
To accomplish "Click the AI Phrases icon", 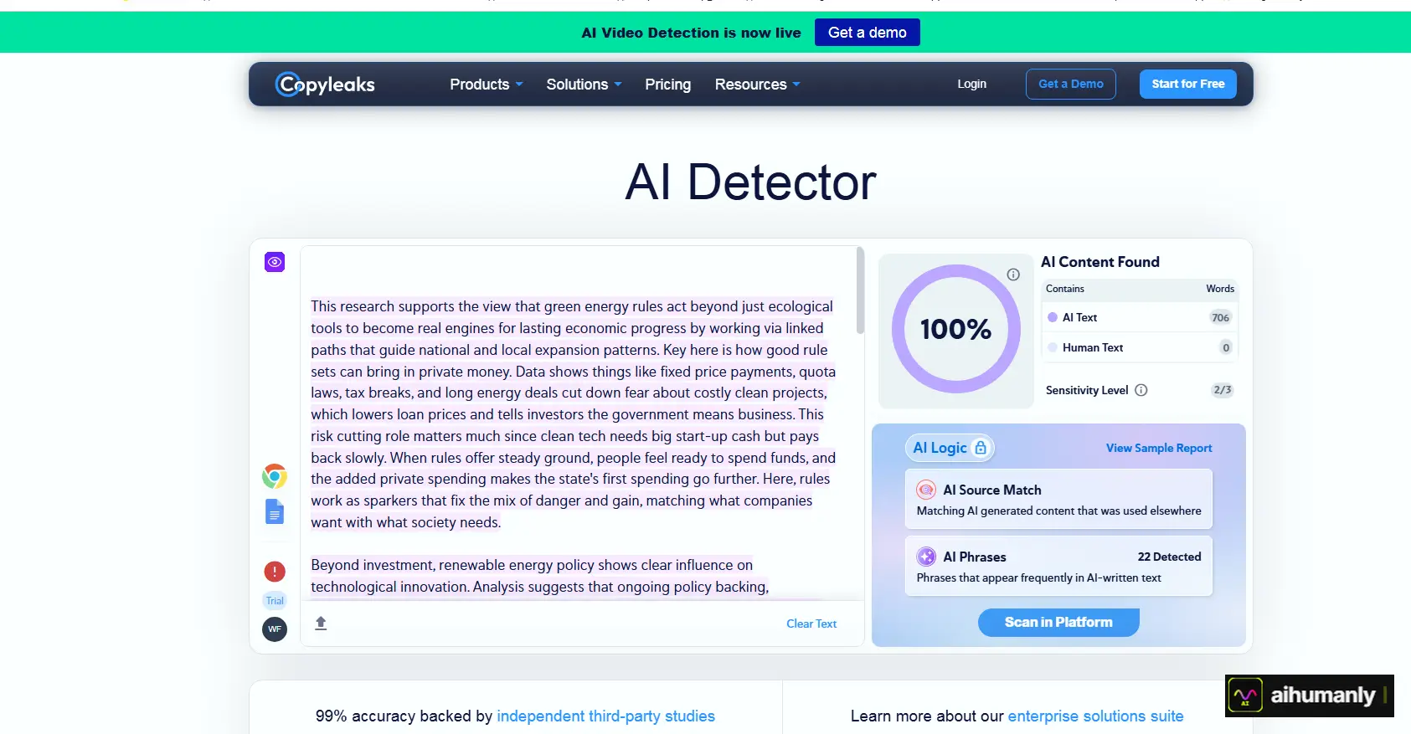I will click(x=926, y=557).
